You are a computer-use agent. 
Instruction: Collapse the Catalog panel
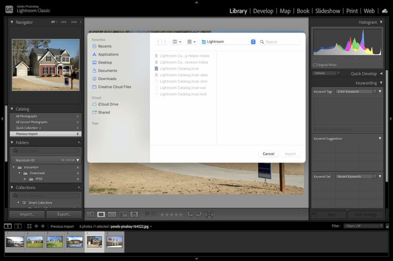(x=12, y=109)
